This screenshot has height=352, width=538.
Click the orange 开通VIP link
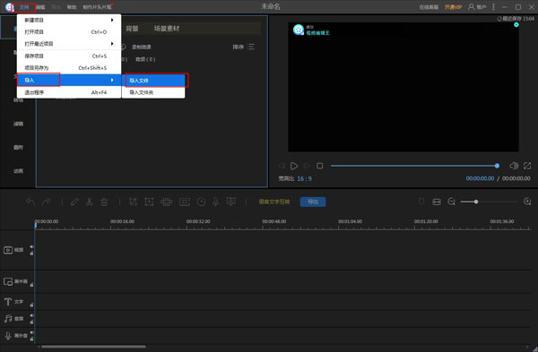[453, 7]
